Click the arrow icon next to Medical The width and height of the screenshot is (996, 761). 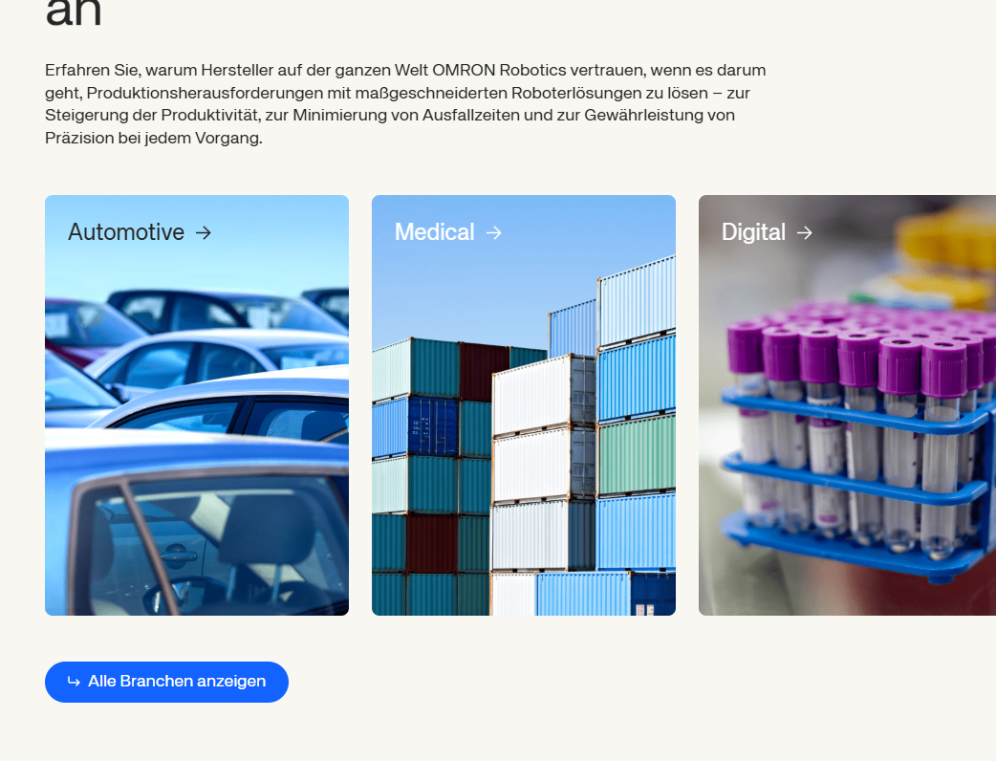(493, 233)
